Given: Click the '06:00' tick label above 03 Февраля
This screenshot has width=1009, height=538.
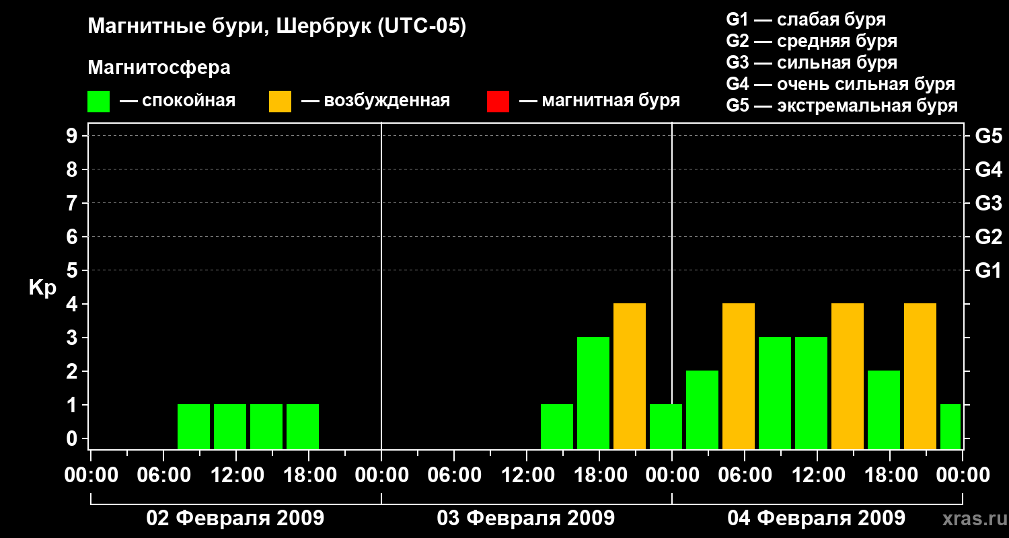Looking at the screenshot, I should pyautogui.click(x=453, y=475).
